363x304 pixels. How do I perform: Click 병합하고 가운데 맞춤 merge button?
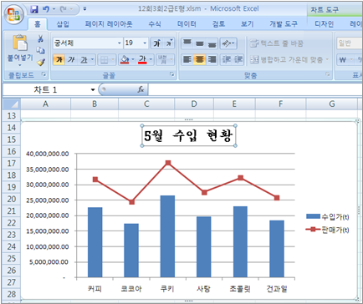(x=289, y=59)
